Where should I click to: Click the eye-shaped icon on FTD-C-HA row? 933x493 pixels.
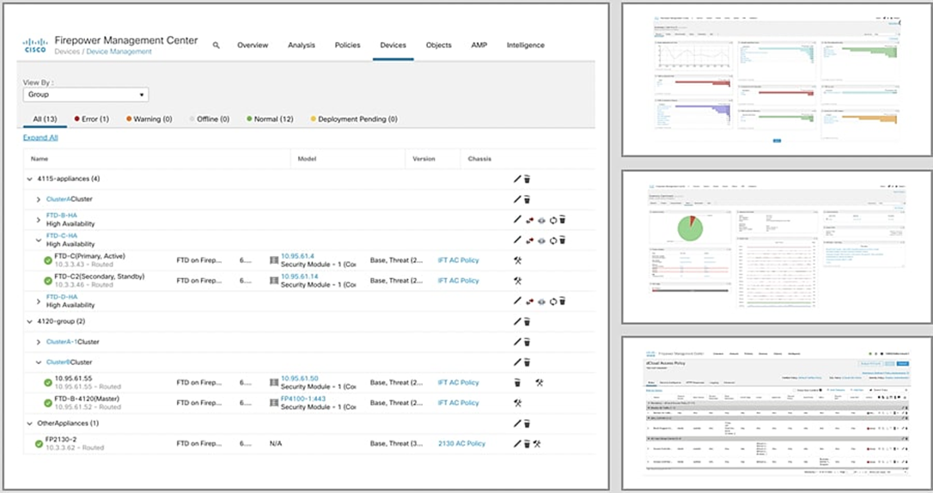pos(541,240)
